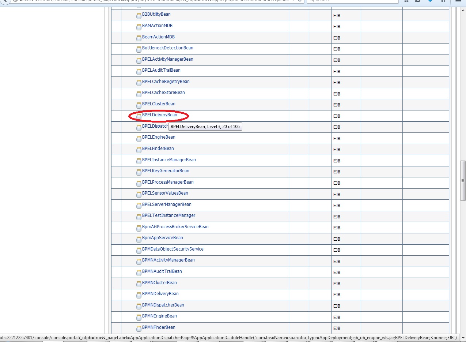Click the EJB icon beside BPMNDispatcherBean
The height and width of the screenshot is (342, 466).
tap(139, 307)
